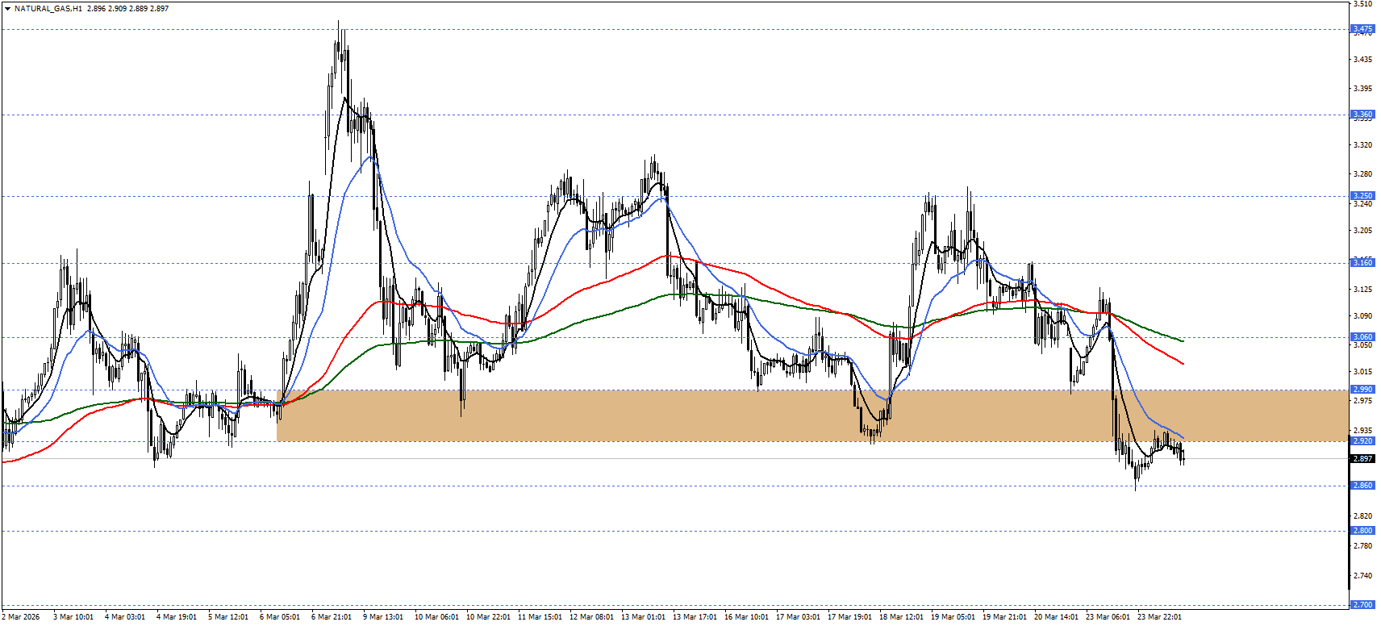The width and height of the screenshot is (1381, 626).
Task: Click the OHLC values text at top
Action: pyautogui.click(x=127, y=9)
